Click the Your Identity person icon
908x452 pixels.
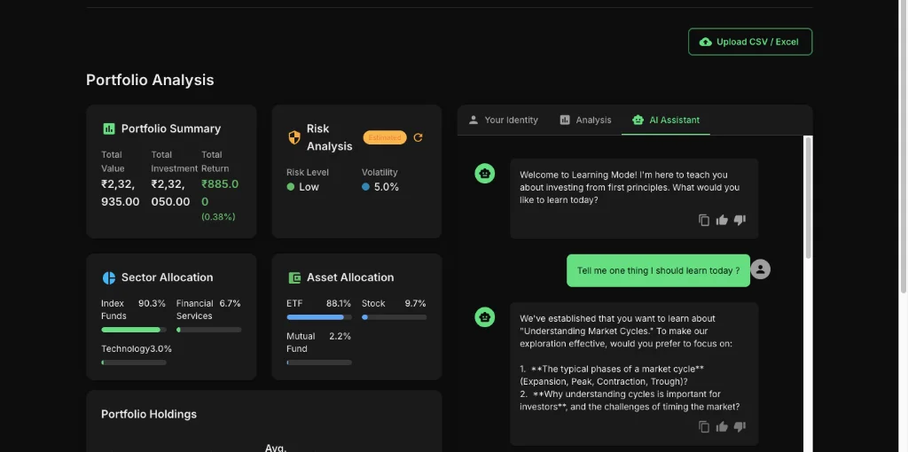[474, 120]
